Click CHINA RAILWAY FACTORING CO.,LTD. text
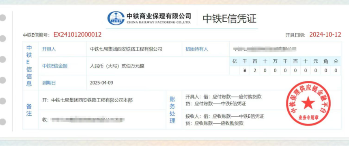349x151 pixels. click(x=159, y=22)
